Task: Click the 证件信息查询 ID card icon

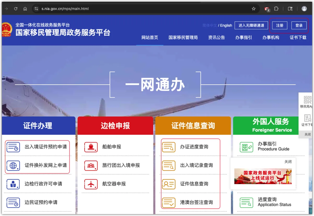Action: [169, 184]
